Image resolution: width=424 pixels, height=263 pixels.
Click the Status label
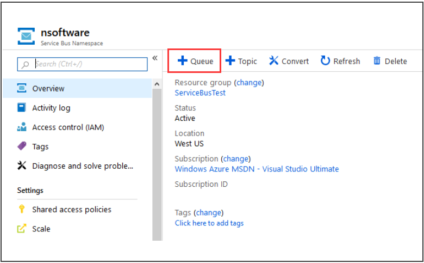185,108
